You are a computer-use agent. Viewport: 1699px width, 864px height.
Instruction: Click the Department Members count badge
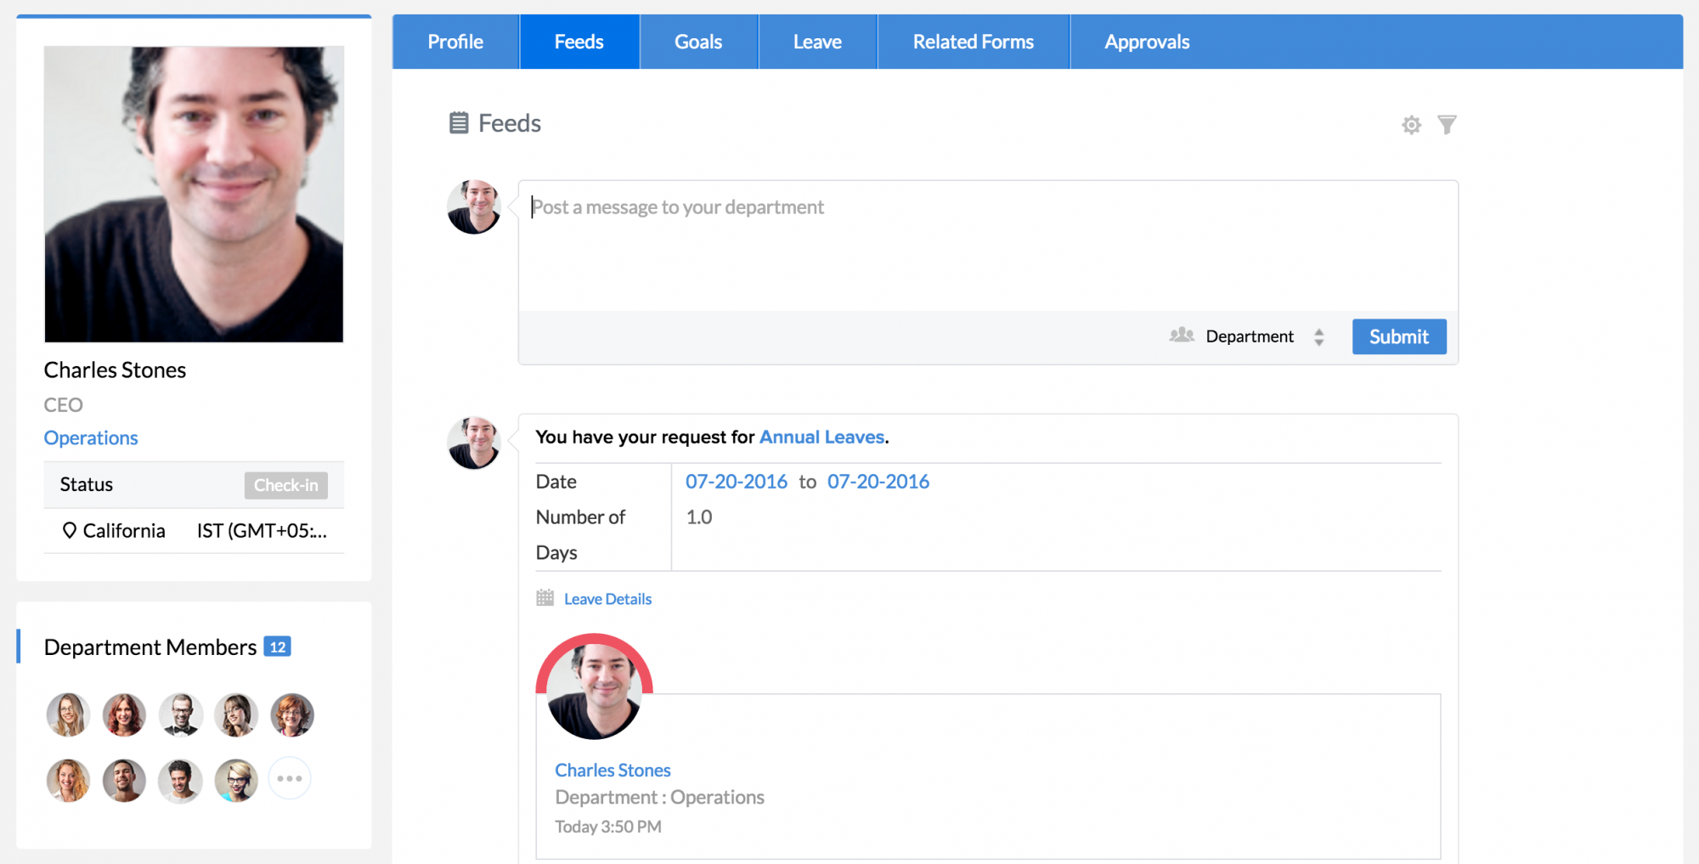(277, 647)
